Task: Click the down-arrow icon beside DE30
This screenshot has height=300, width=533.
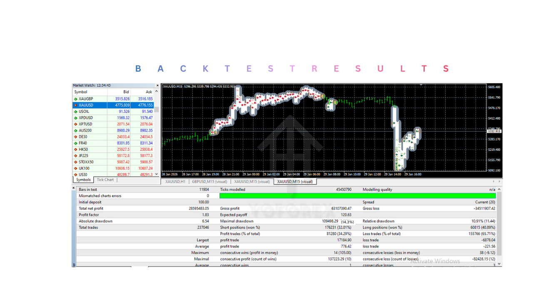Action: point(75,137)
